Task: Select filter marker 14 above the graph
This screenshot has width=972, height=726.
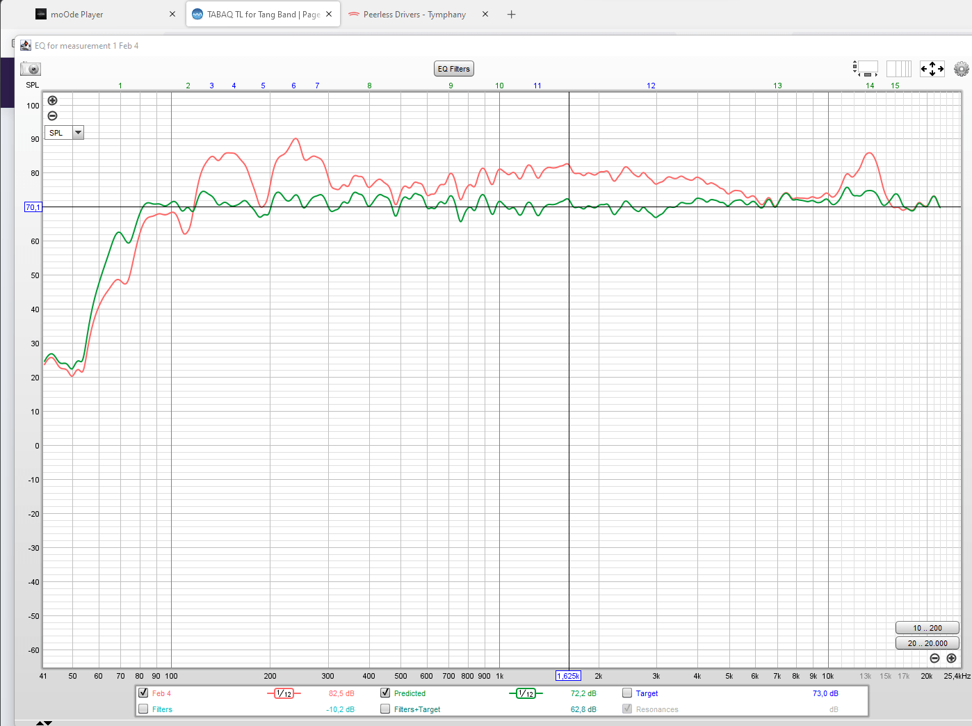Action: tap(870, 86)
